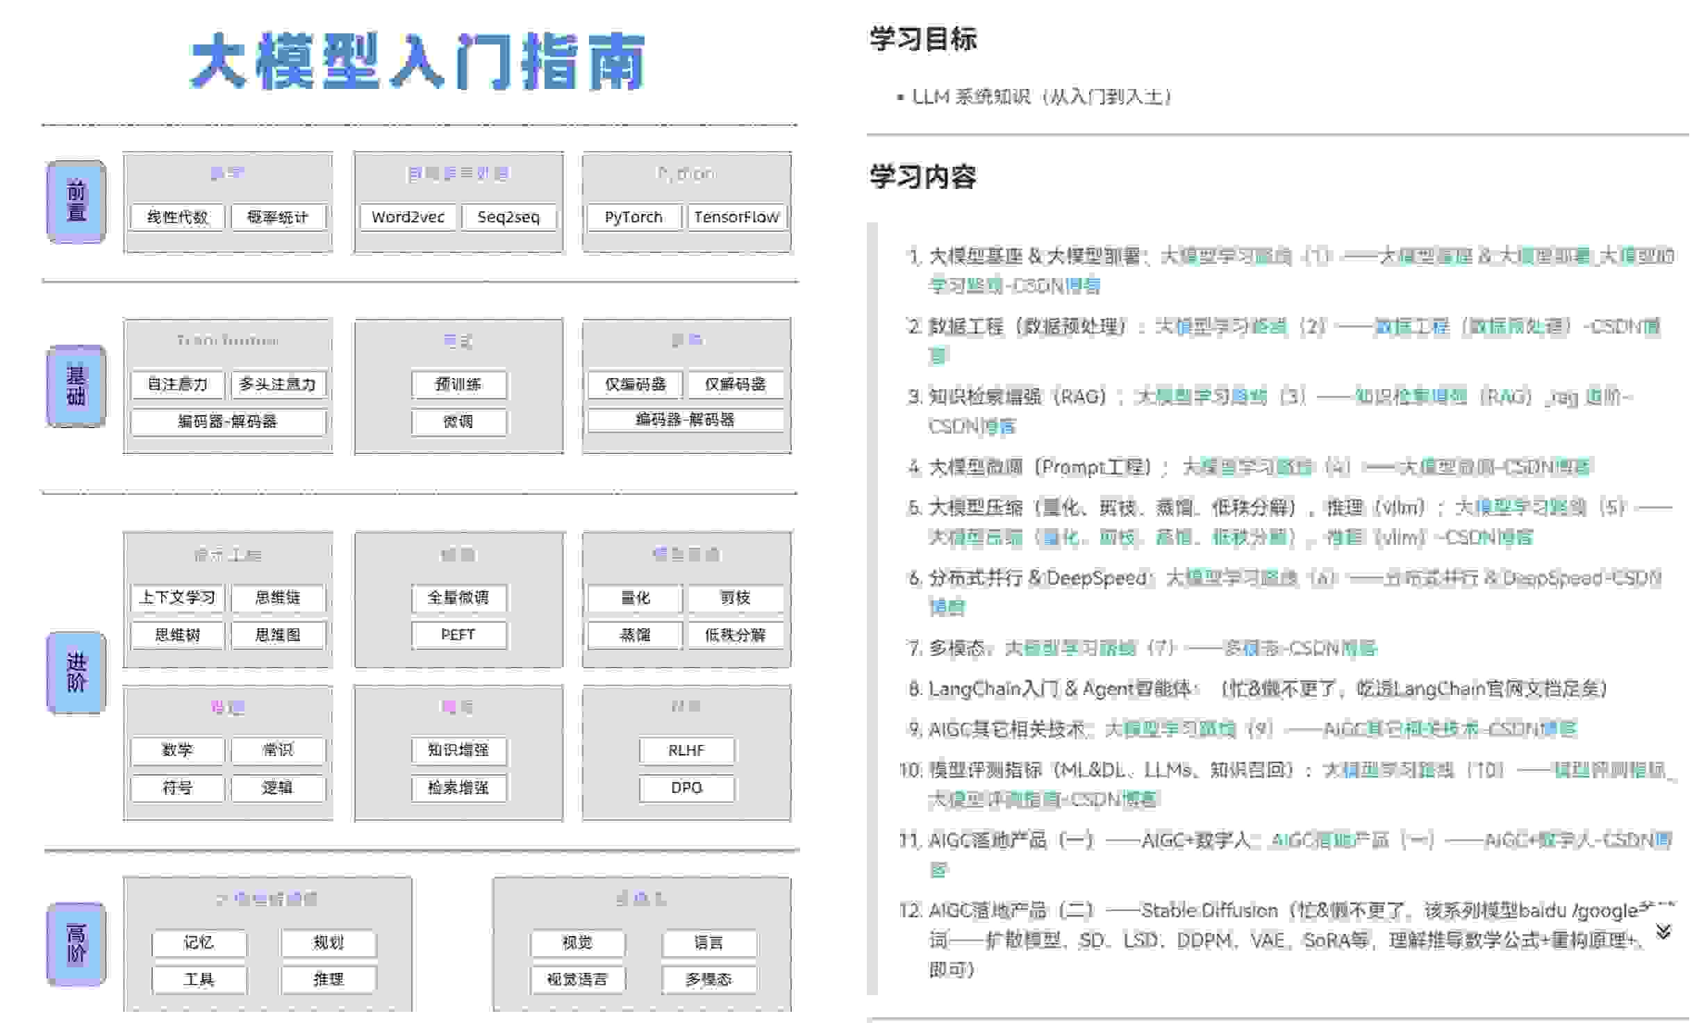The width and height of the screenshot is (1701, 1025).
Task: Click the 思维链 box
Action: [x=278, y=598]
